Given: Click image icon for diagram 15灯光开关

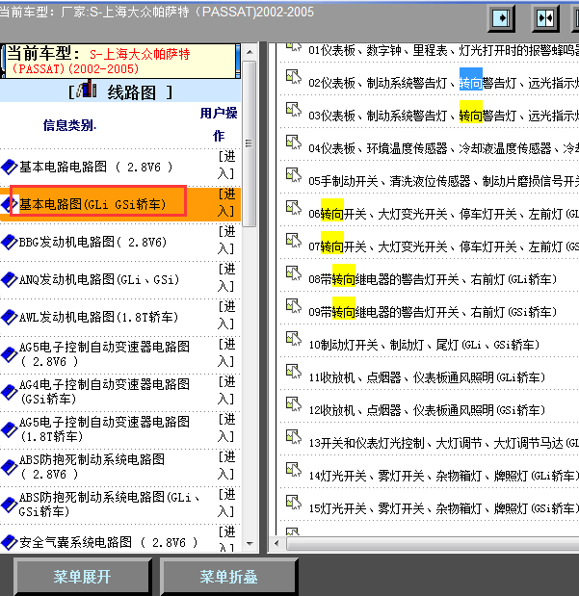Looking at the screenshot, I should pos(294,502).
